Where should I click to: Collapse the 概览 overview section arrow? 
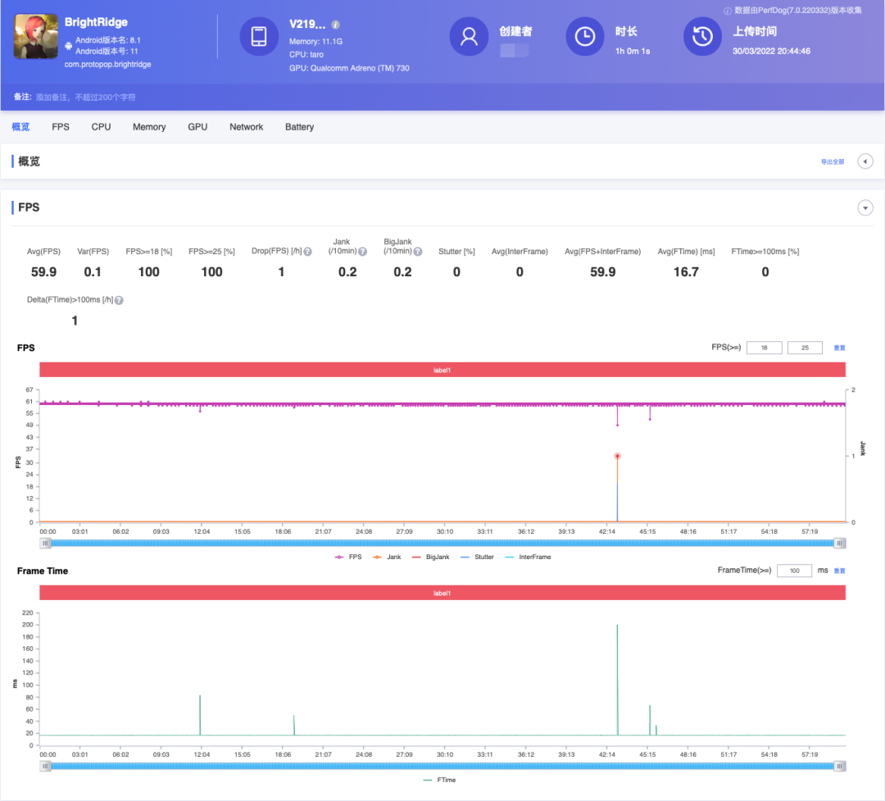(865, 162)
